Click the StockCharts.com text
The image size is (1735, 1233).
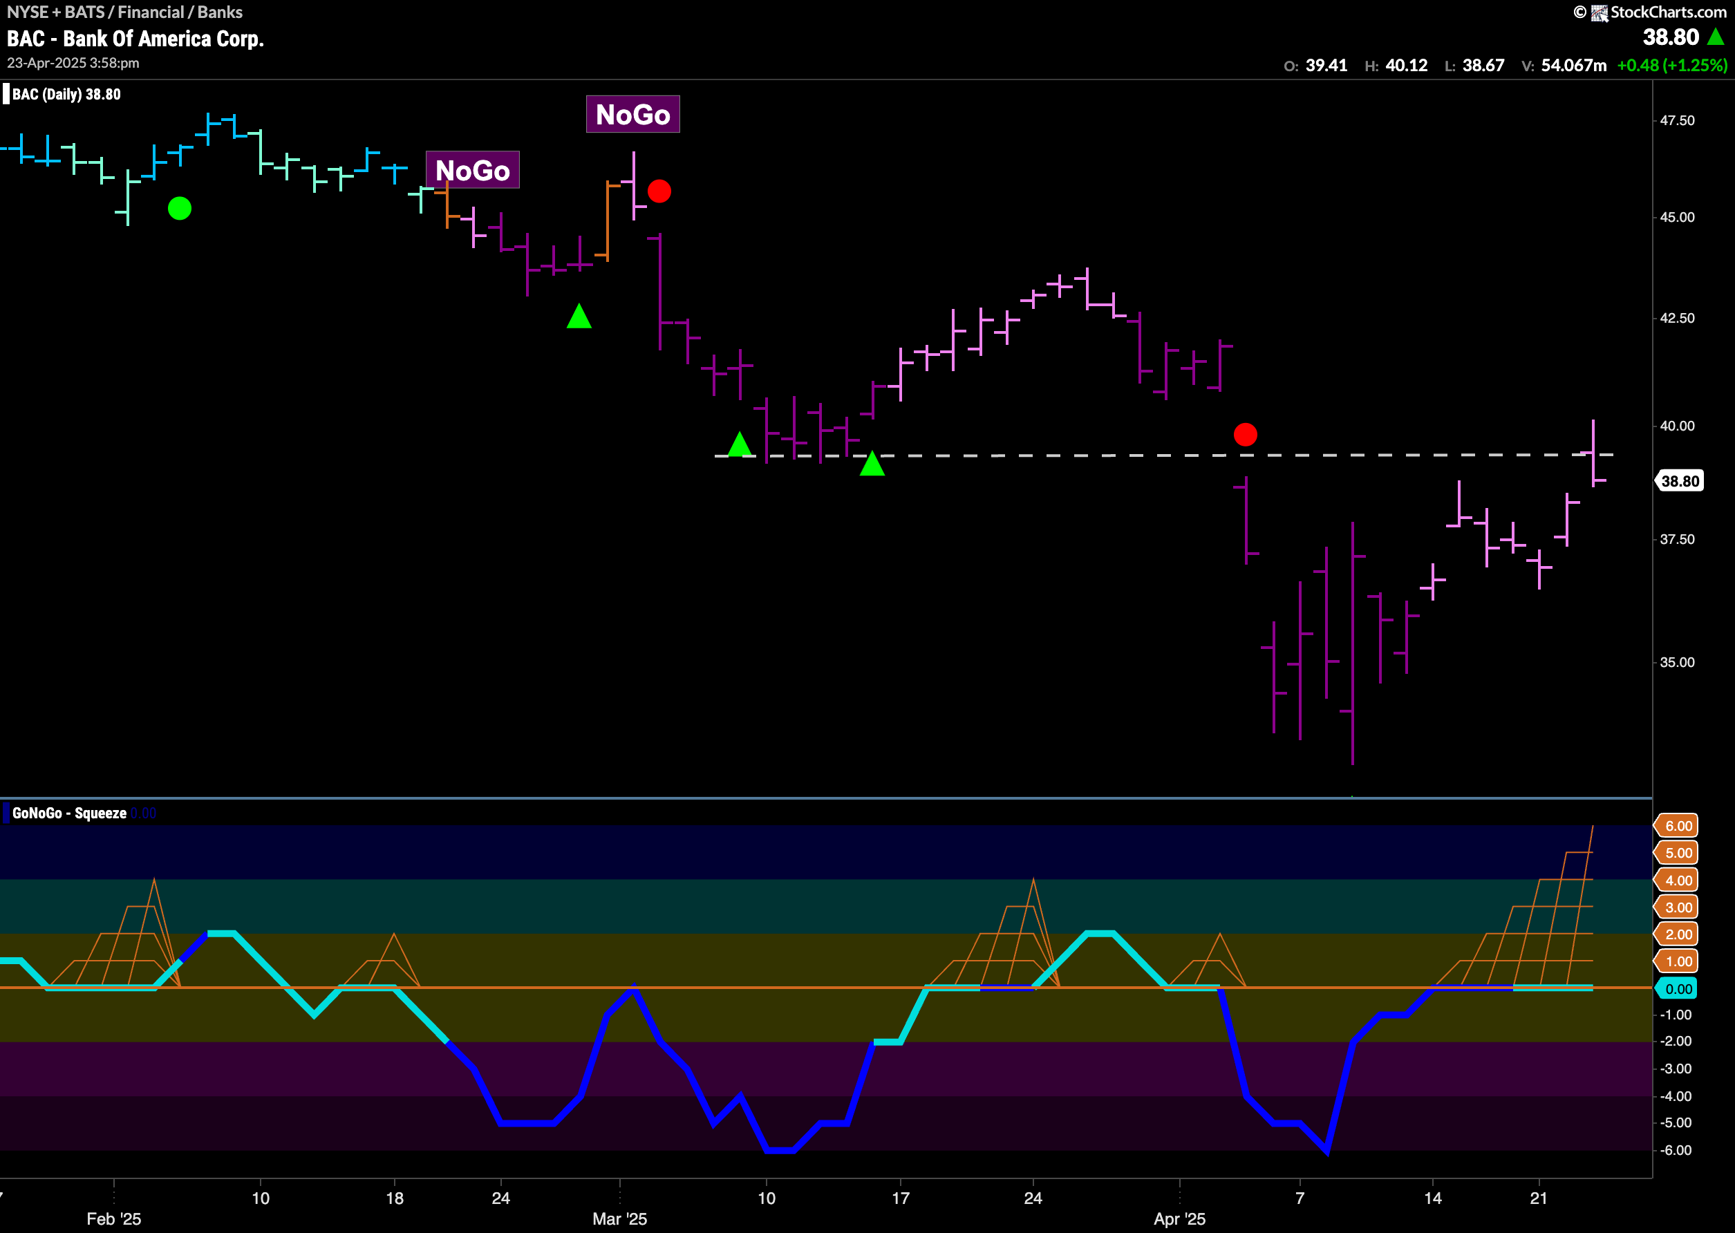click(x=1669, y=12)
